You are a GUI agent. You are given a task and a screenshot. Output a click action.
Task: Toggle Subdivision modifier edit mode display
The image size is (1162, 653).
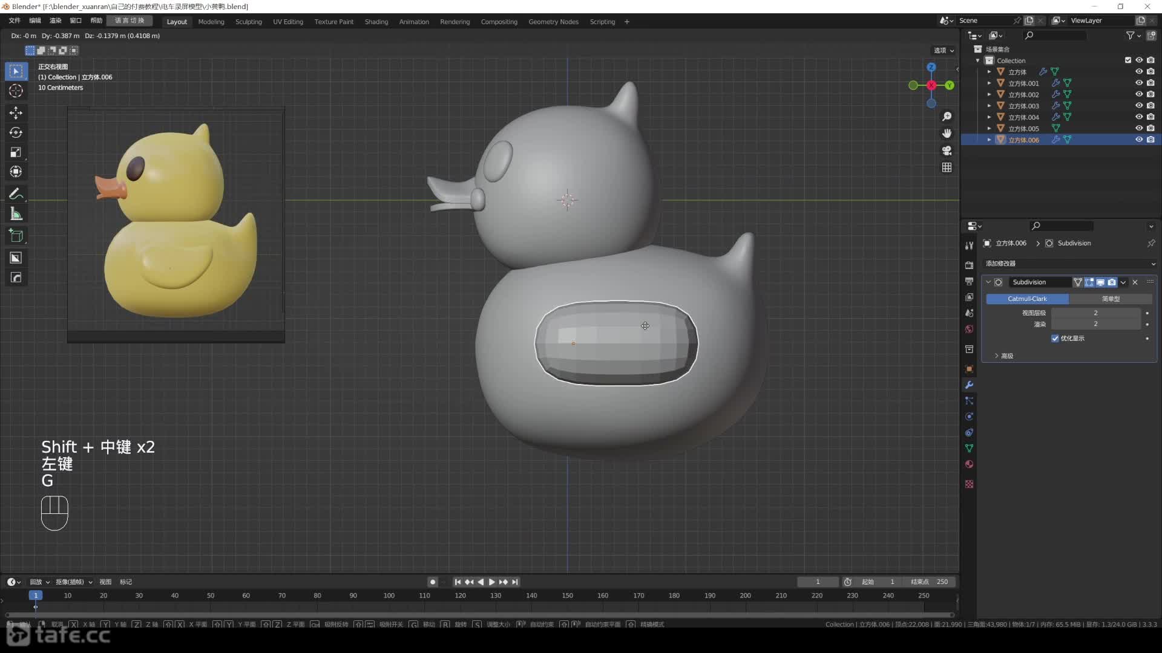click(x=1089, y=282)
